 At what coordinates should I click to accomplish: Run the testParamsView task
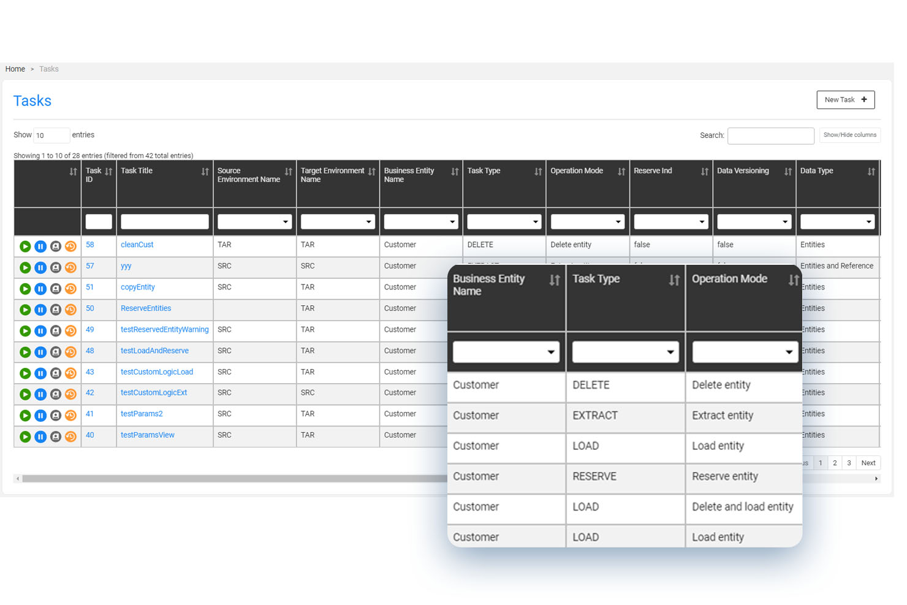tap(25, 436)
